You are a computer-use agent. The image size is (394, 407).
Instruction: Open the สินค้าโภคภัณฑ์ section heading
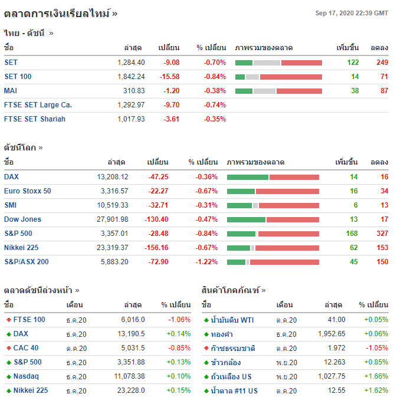click(234, 290)
